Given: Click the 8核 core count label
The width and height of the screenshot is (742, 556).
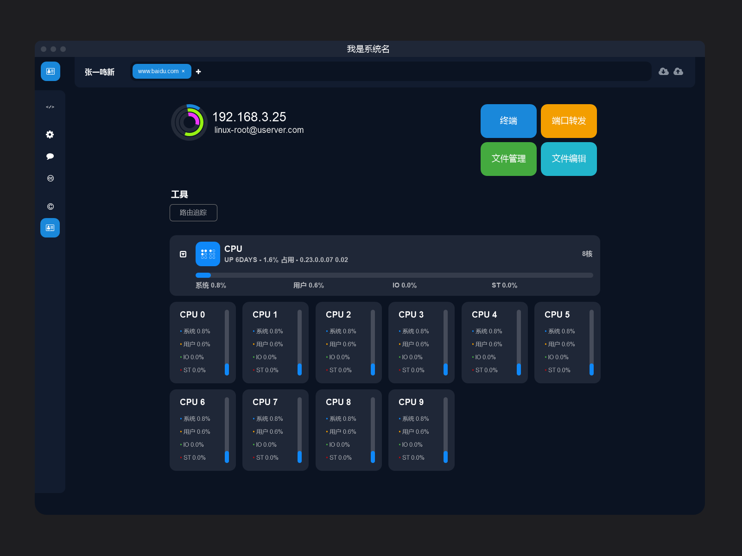Looking at the screenshot, I should click(x=587, y=254).
